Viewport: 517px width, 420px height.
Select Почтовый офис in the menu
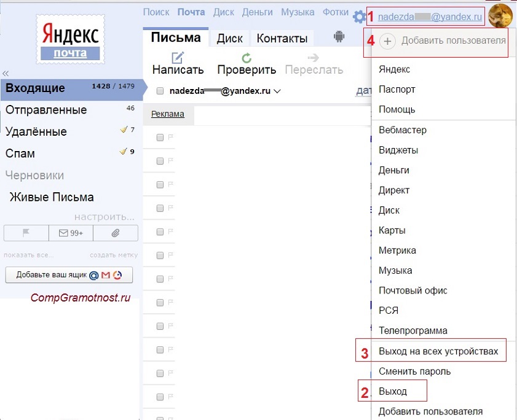coord(413,291)
